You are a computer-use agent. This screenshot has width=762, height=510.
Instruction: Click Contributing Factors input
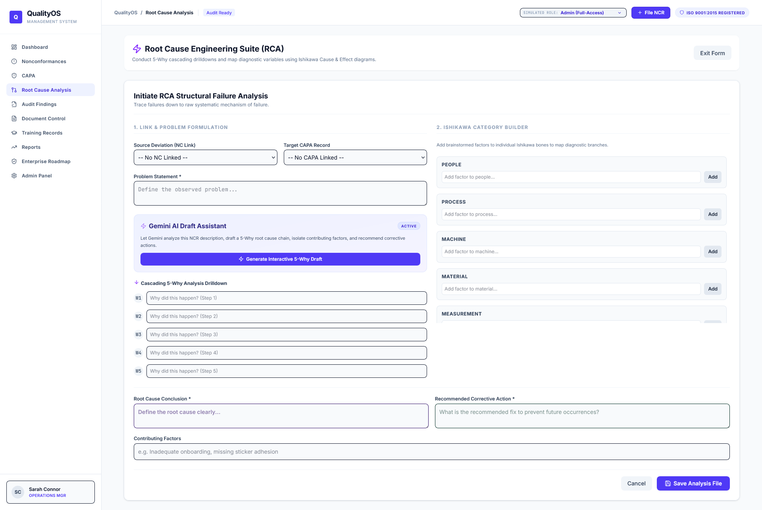click(x=432, y=452)
